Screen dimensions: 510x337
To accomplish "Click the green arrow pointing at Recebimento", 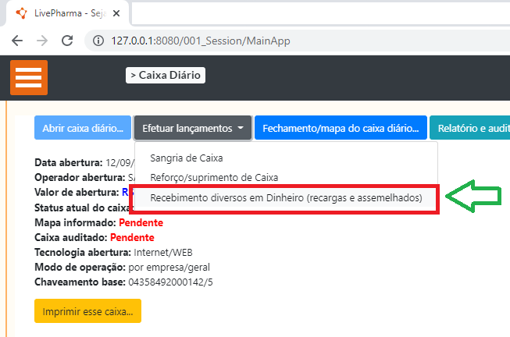I will (x=480, y=198).
